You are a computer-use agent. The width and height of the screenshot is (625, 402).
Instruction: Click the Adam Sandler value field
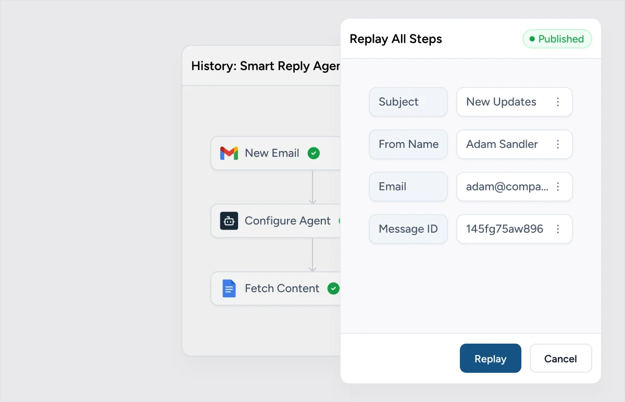502,144
